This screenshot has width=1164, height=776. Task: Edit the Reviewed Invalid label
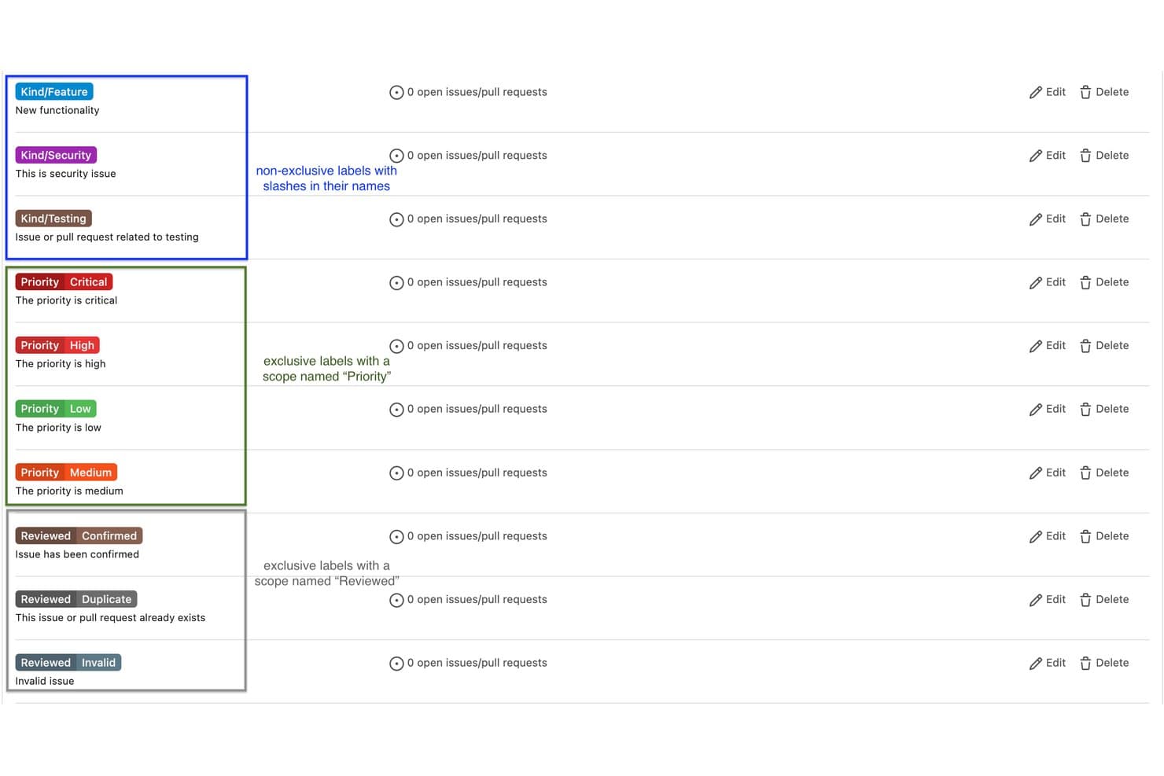1047,664
